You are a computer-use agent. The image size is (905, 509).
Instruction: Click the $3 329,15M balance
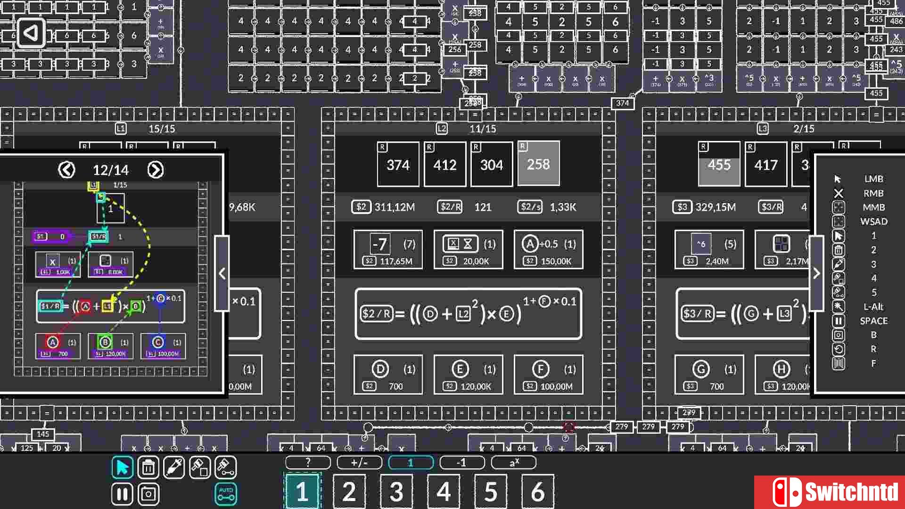tap(704, 207)
